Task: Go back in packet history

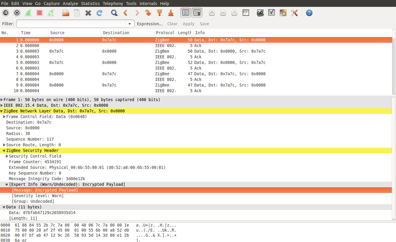Action: point(126,13)
